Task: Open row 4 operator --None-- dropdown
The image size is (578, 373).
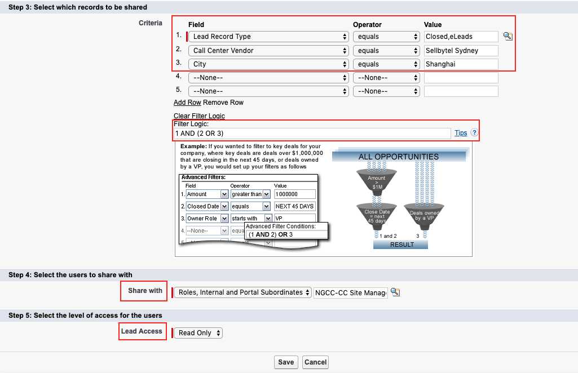Action: click(386, 78)
